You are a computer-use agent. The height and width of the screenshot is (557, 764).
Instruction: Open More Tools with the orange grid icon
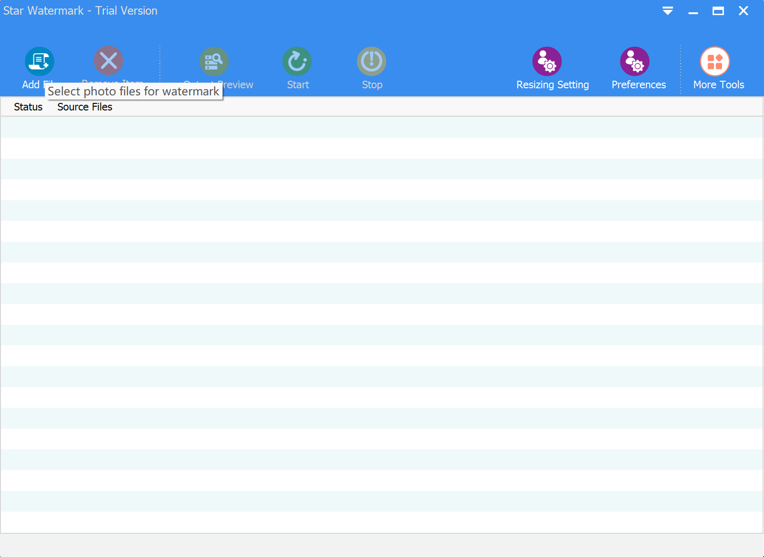714,61
